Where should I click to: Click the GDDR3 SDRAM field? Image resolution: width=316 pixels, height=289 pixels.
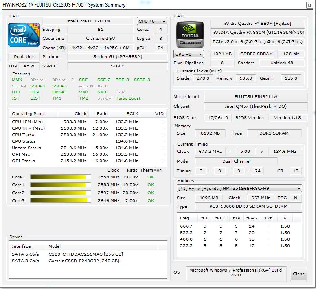pyautogui.click(x=256, y=54)
